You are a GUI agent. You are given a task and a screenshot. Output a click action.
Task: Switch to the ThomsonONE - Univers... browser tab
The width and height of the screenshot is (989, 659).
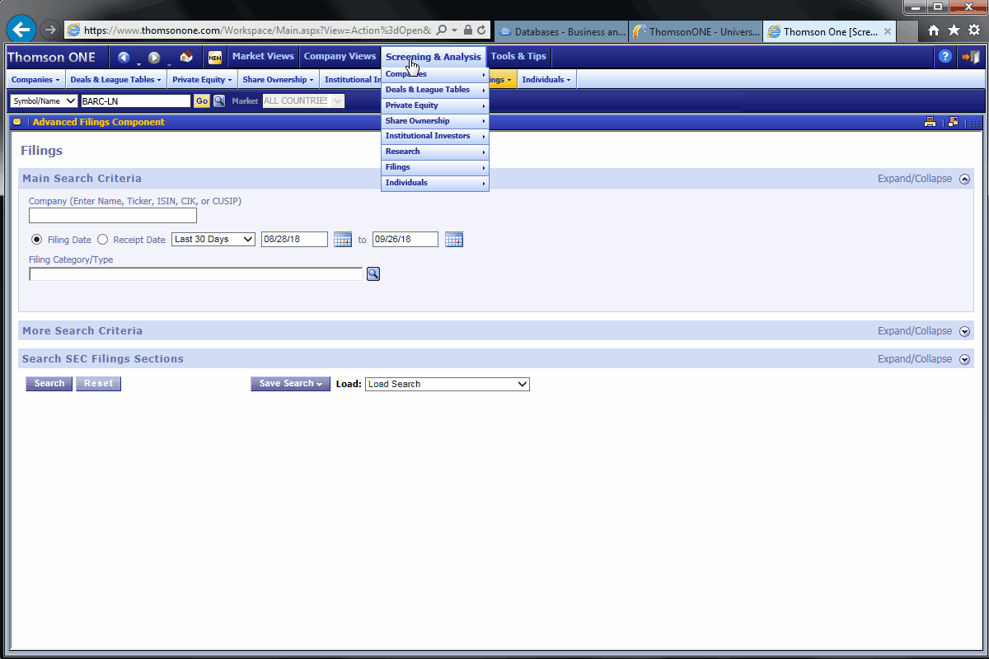tap(696, 32)
